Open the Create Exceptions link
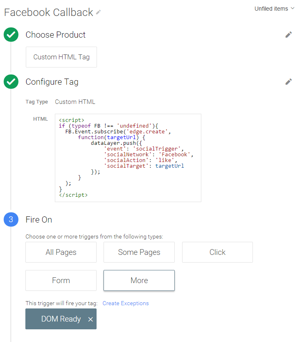Viewport: 302px width, 342px height. 126,303
